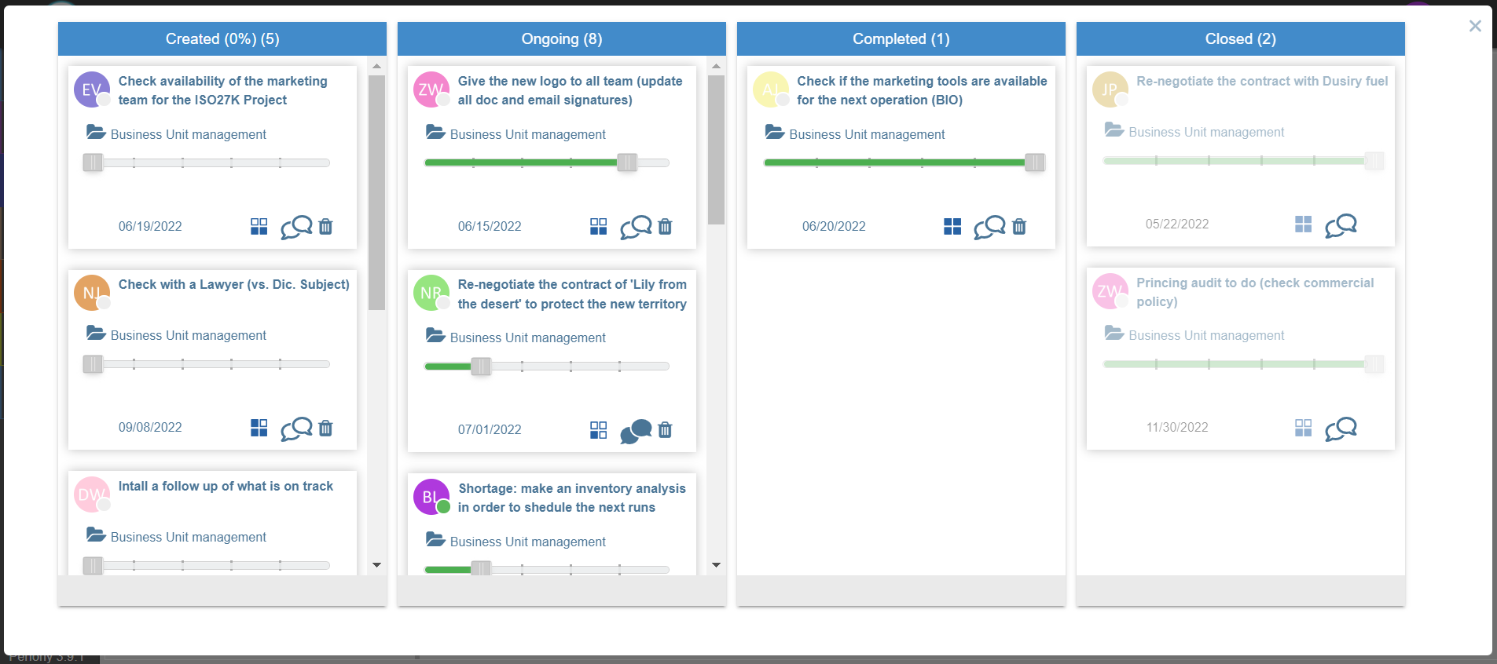Image resolution: width=1497 pixels, height=664 pixels.
Task: Open the 'Intall a follow up' task title
Action: (226, 487)
